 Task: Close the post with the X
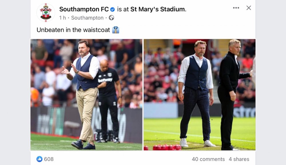click(x=249, y=8)
